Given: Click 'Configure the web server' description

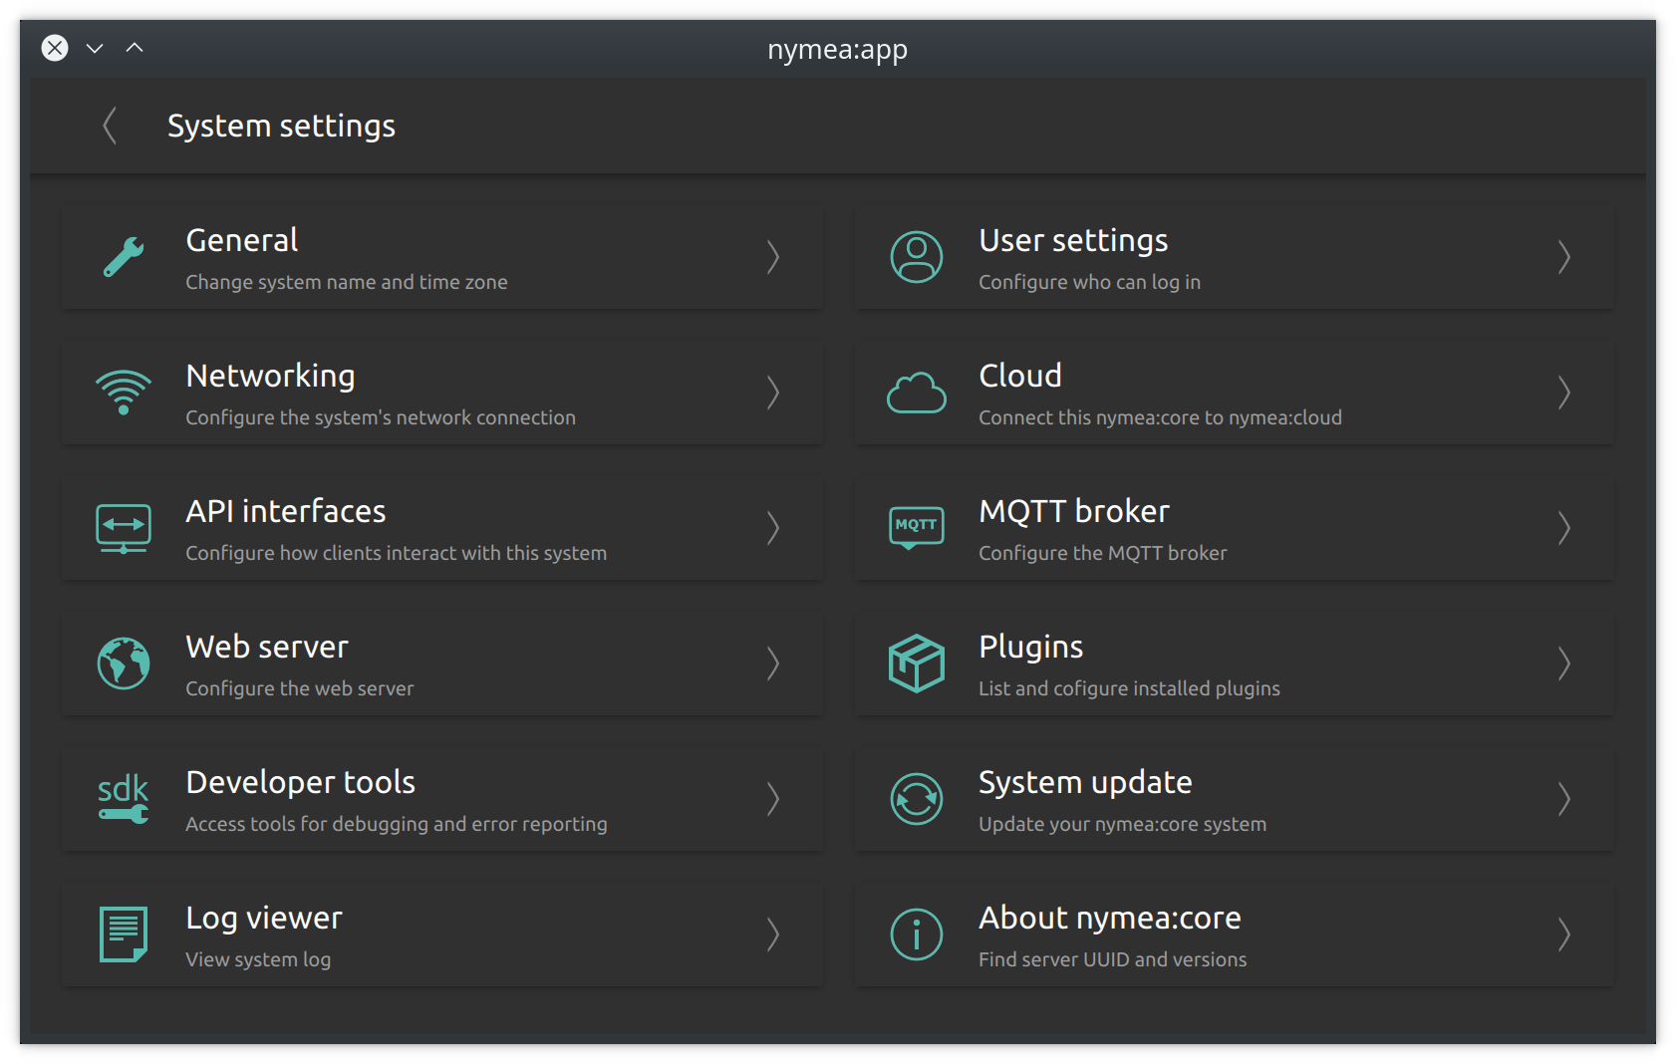Looking at the screenshot, I should pos(299,688).
